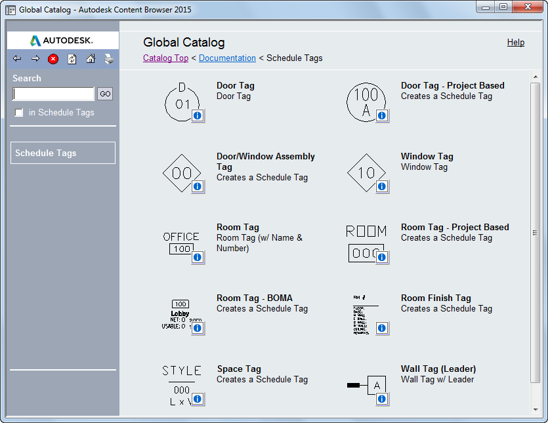Open the Help link

pos(516,42)
